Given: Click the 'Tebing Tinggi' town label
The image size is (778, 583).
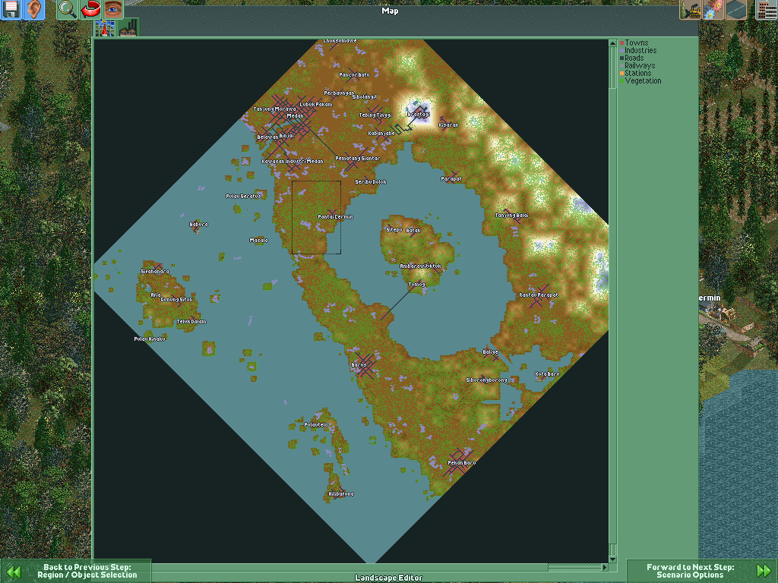Looking at the screenshot, I should (x=375, y=115).
